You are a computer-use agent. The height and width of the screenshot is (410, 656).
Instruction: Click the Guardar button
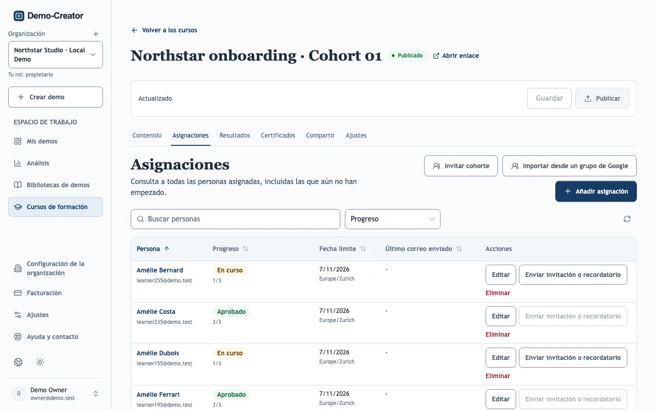[x=549, y=98]
